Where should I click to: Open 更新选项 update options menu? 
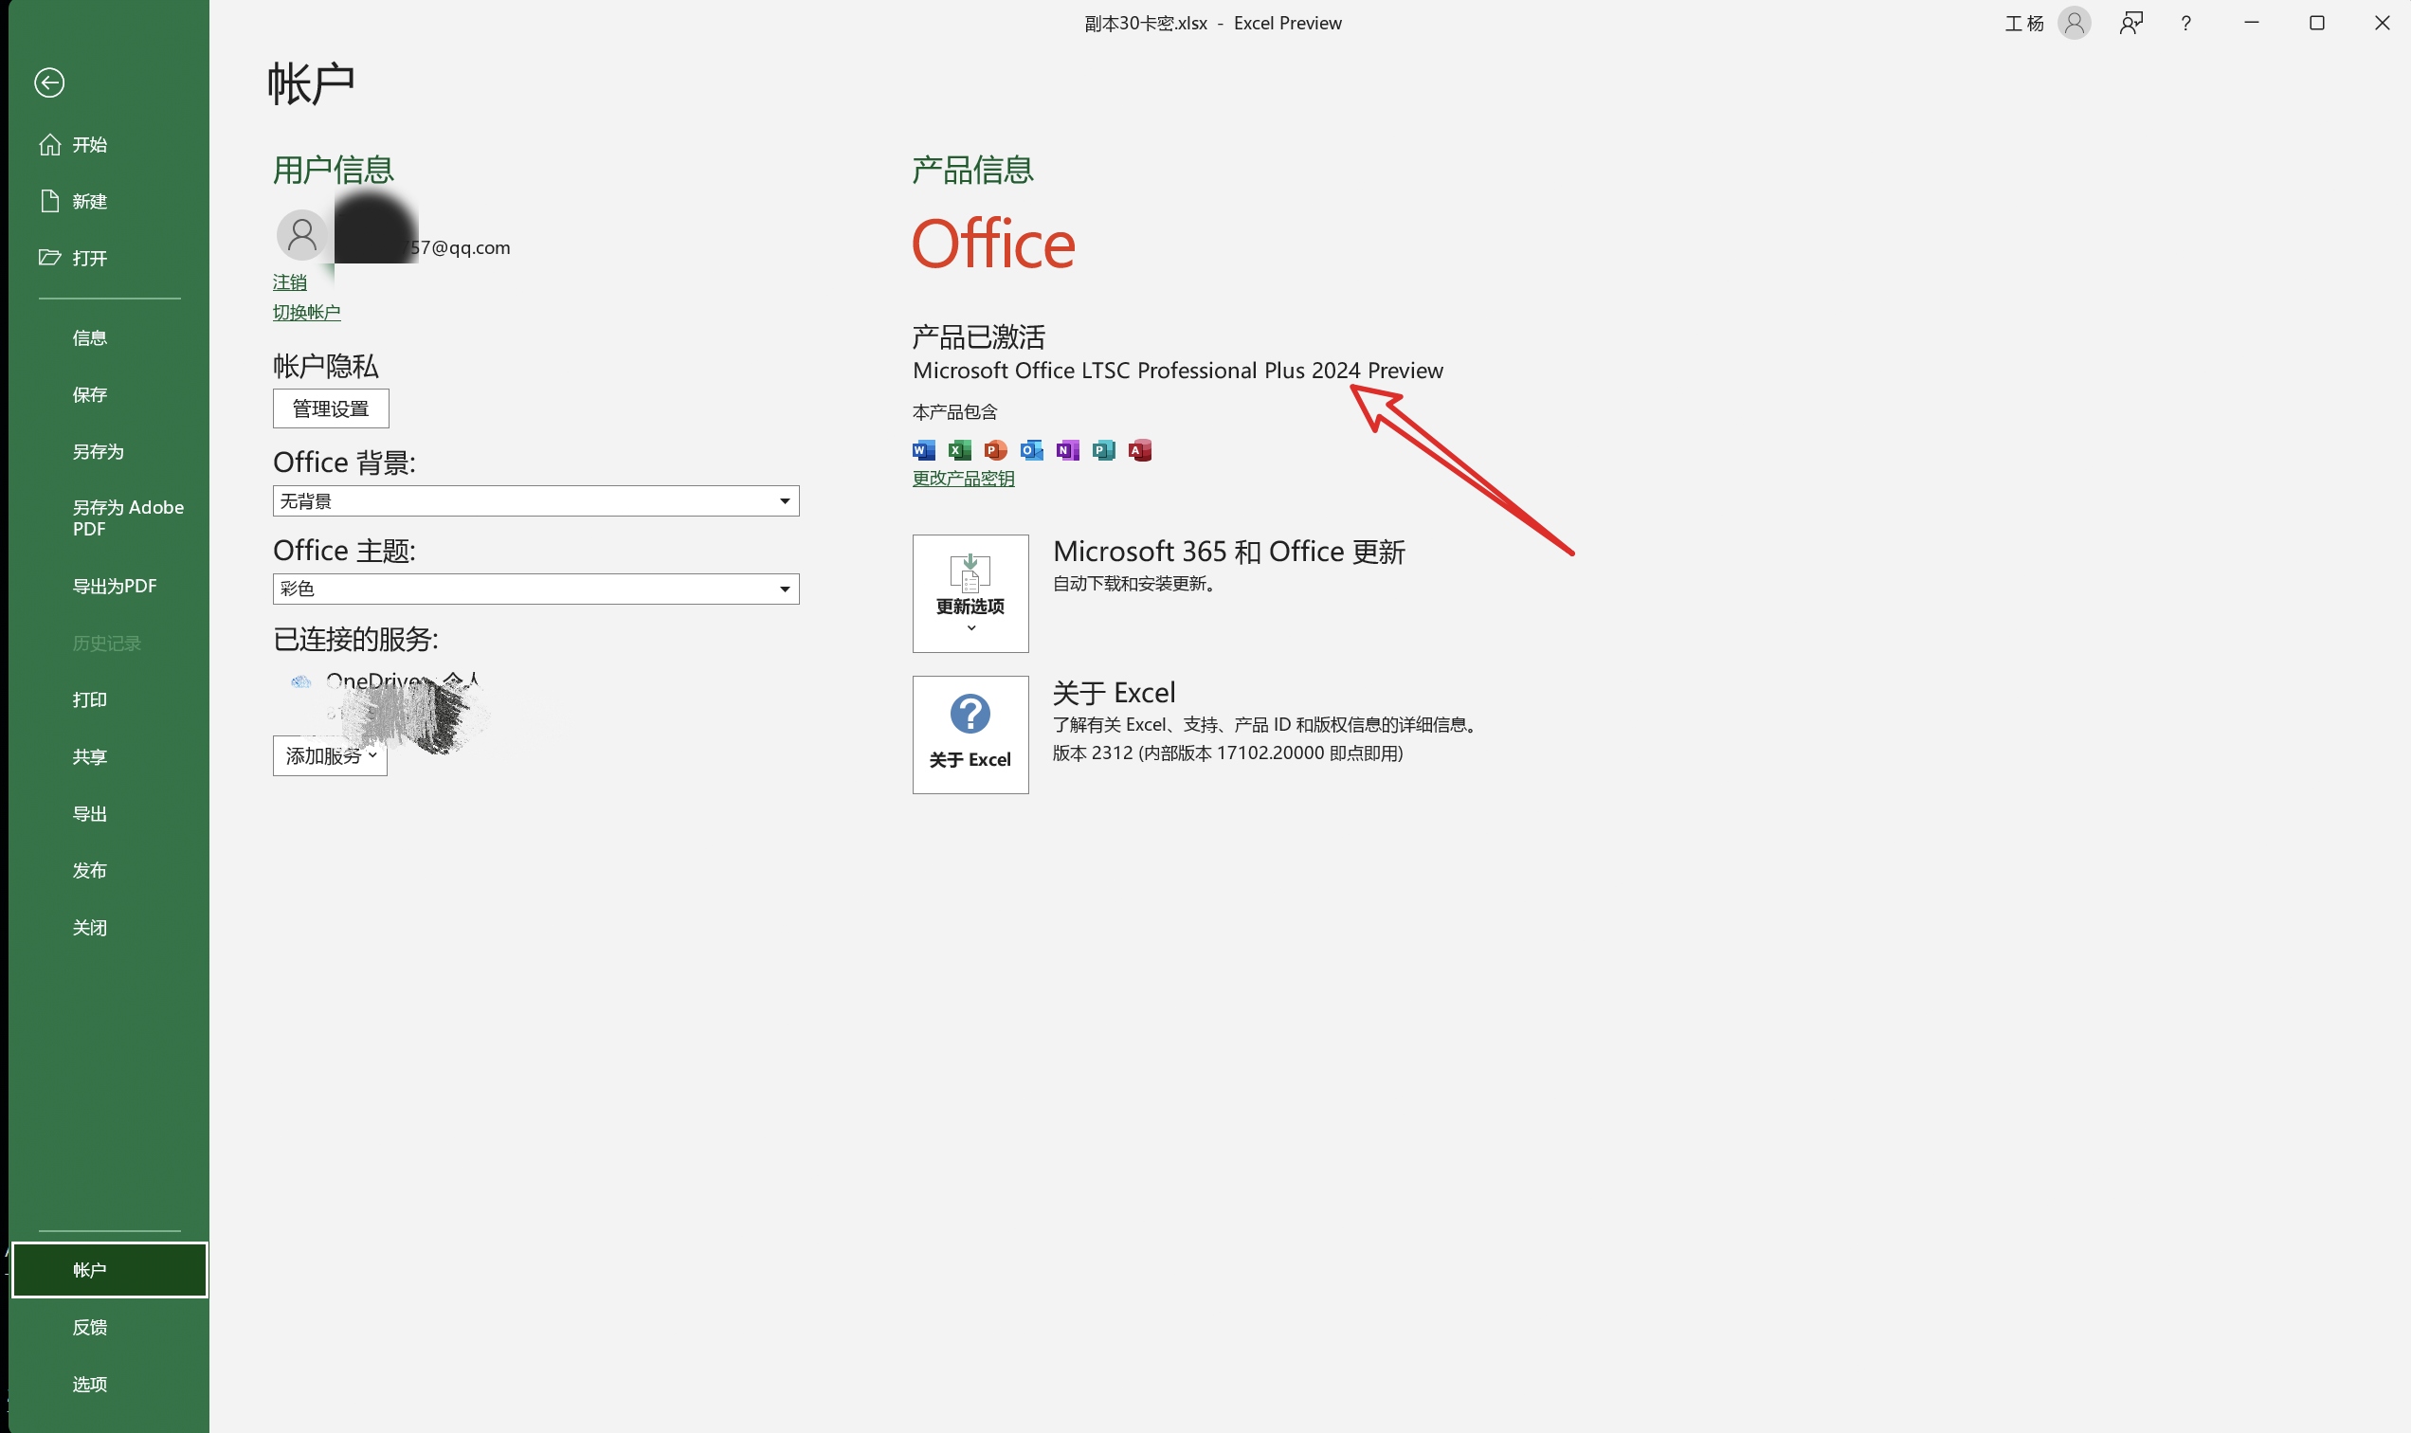tap(970, 594)
